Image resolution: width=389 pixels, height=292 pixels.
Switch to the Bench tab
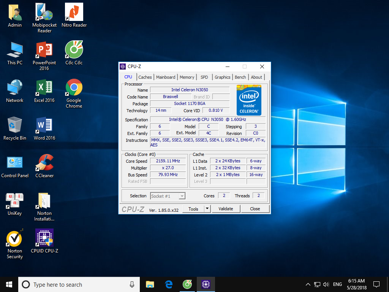pos(240,77)
